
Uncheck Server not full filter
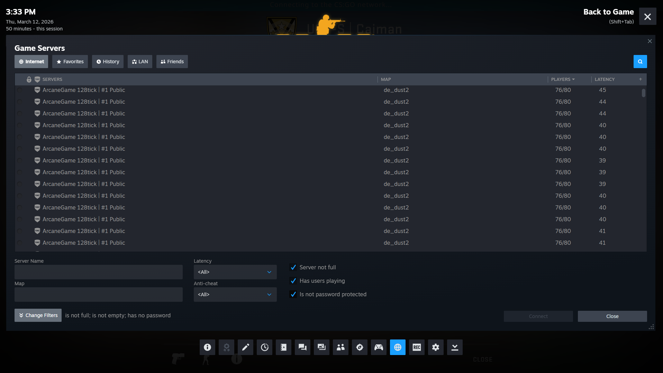(x=293, y=267)
